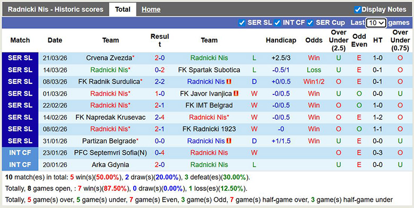Click the 0-4 result versus Septemvri Sofia

(159, 153)
